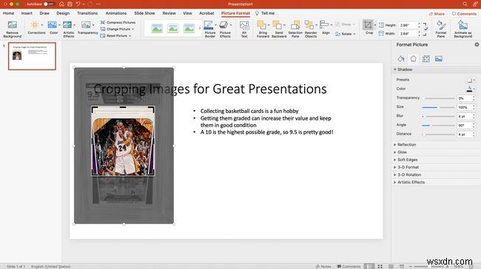The width and height of the screenshot is (481, 269).
Task: Click Reorder Objects
Action: coord(311,29)
